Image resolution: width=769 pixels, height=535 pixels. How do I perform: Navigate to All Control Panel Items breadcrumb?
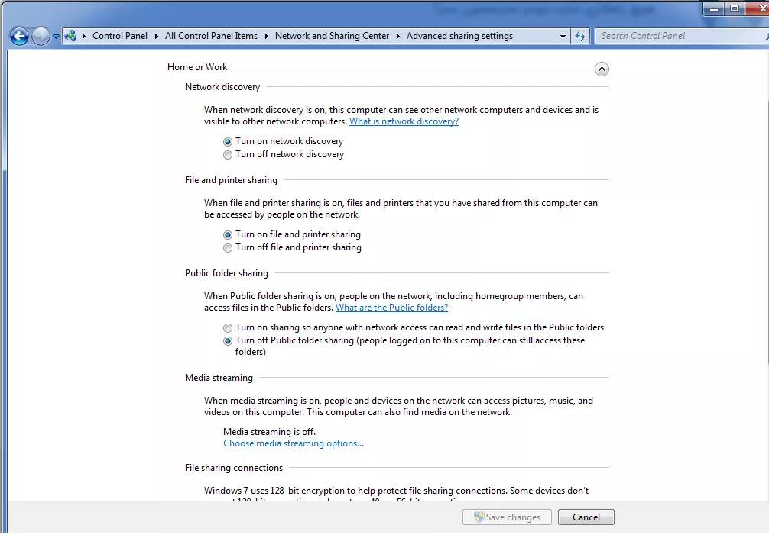[x=211, y=36]
